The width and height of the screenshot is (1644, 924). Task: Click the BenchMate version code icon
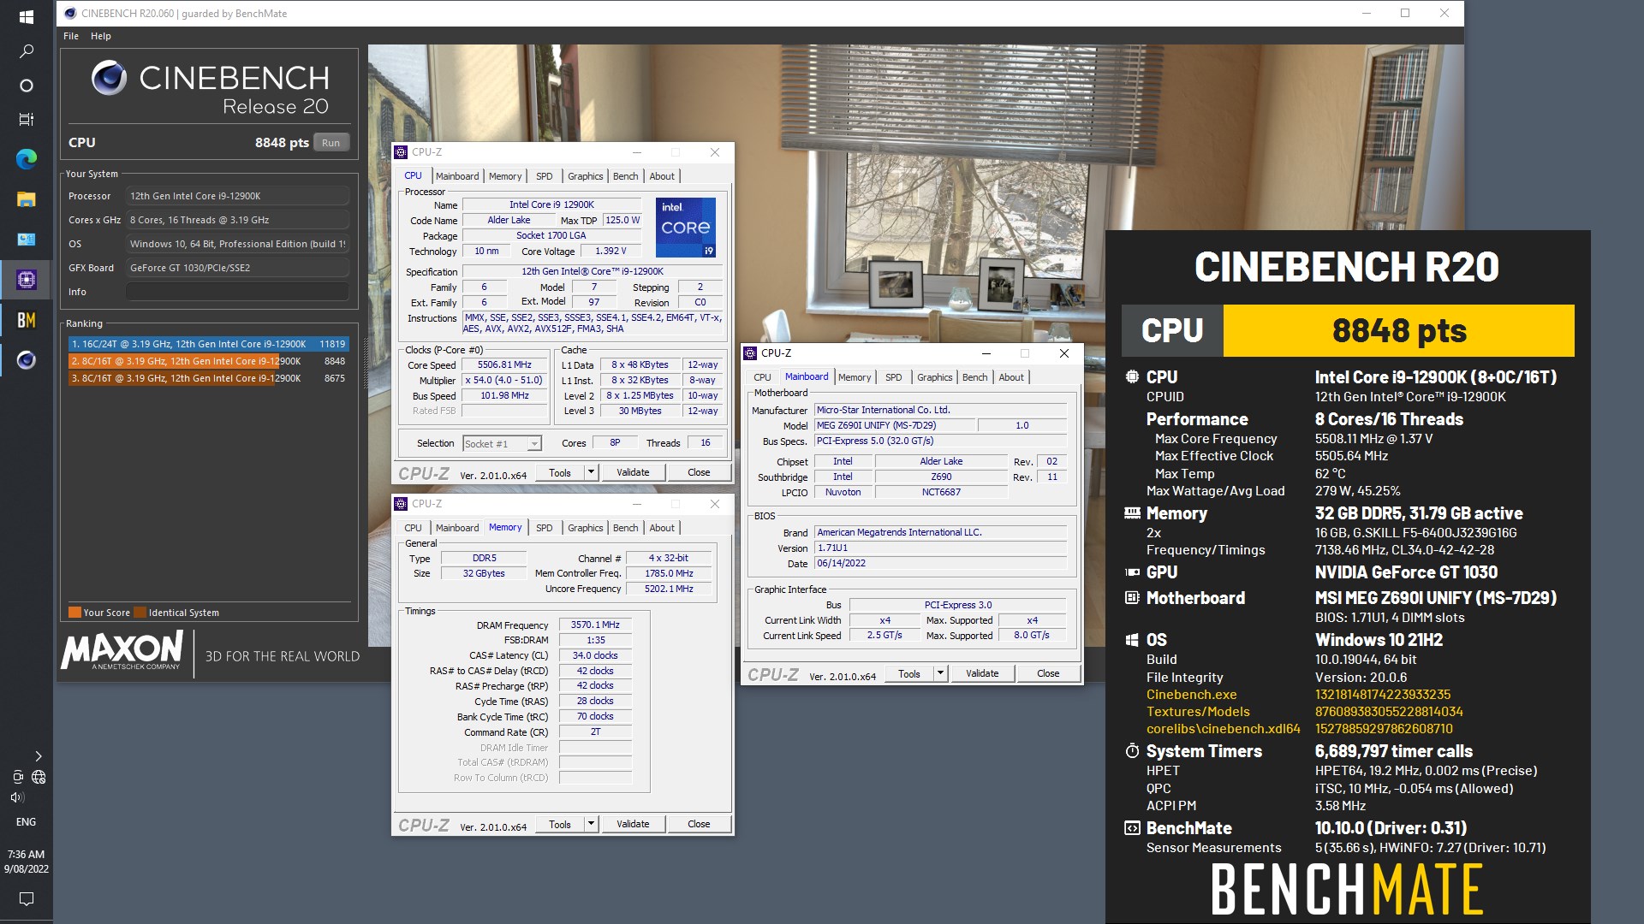1132,828
